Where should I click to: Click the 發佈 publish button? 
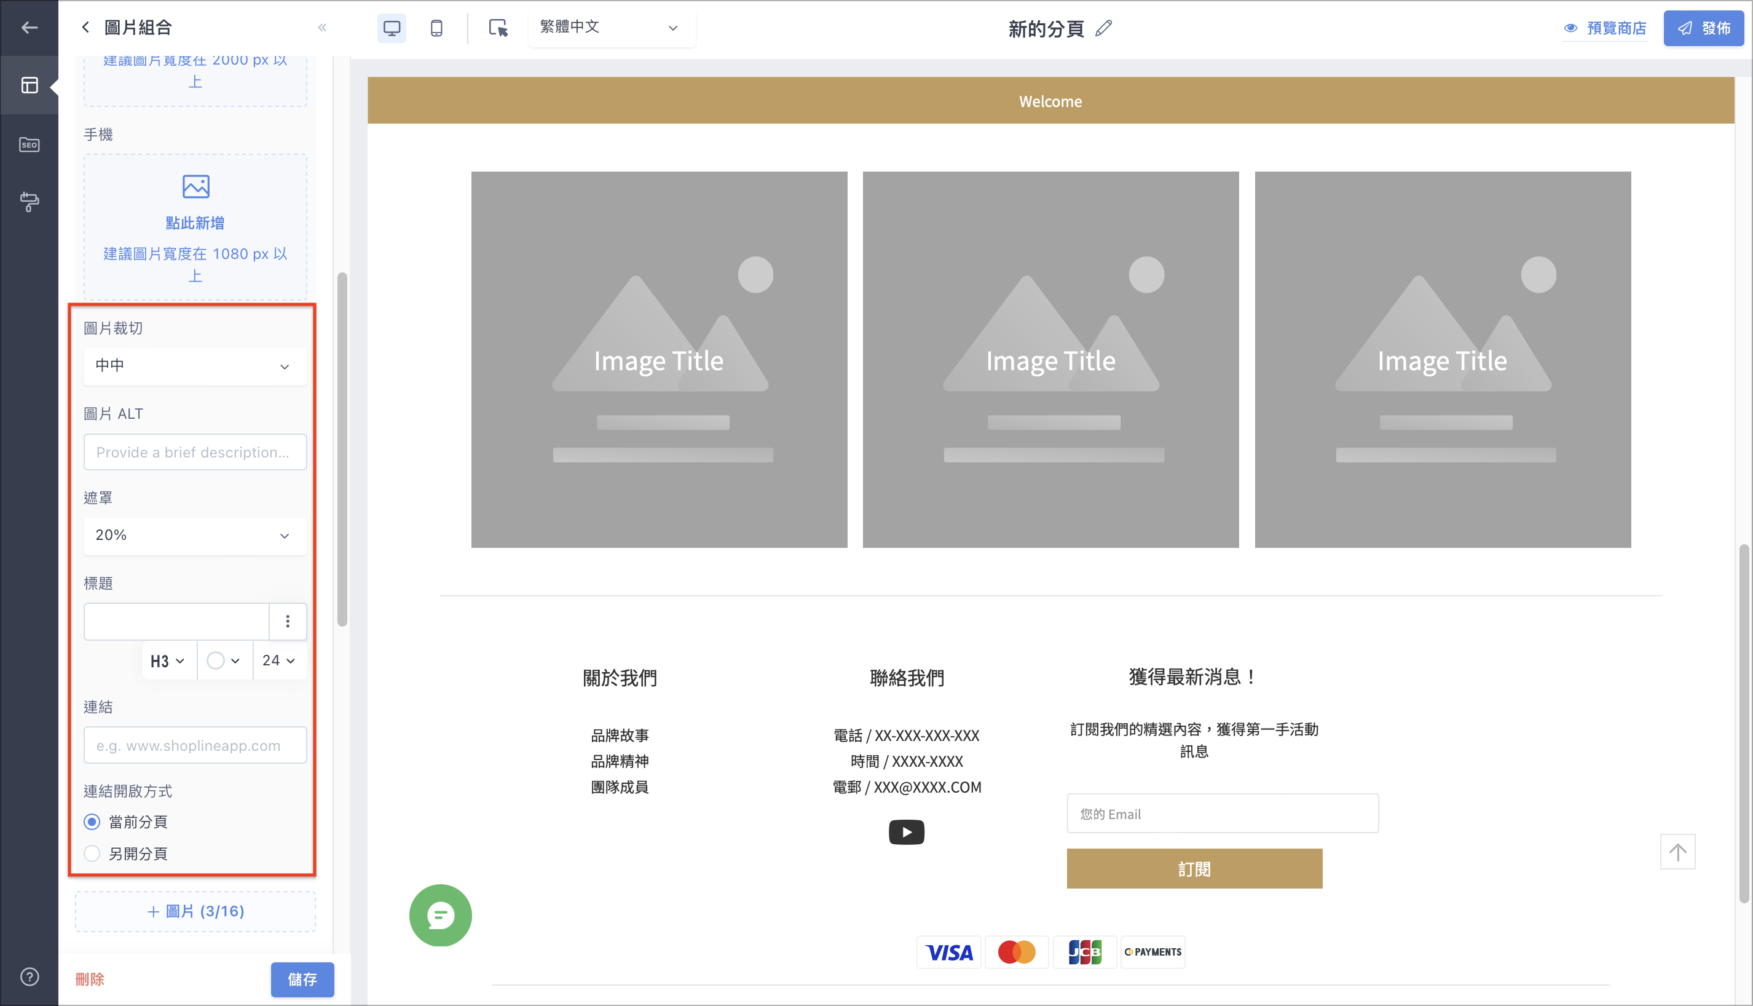pos(1704,28)
